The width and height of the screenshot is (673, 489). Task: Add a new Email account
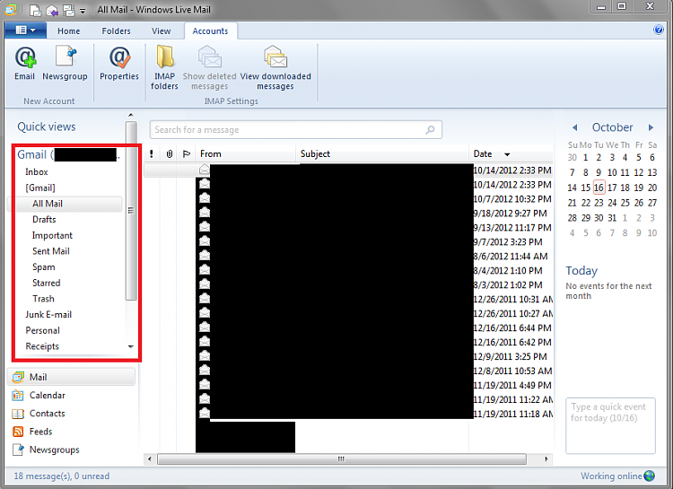point(24,63)
